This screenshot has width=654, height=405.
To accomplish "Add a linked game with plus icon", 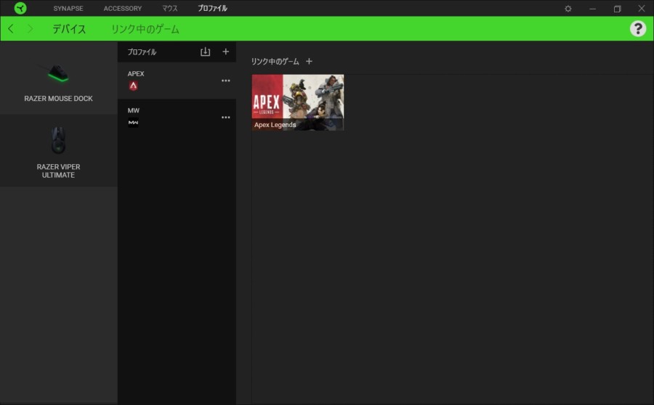I will (x=309, y=61).
